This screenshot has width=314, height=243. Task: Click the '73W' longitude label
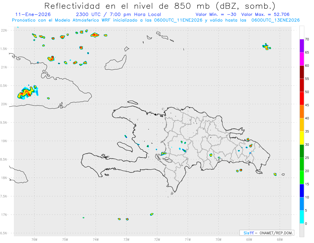pos(126,239)
